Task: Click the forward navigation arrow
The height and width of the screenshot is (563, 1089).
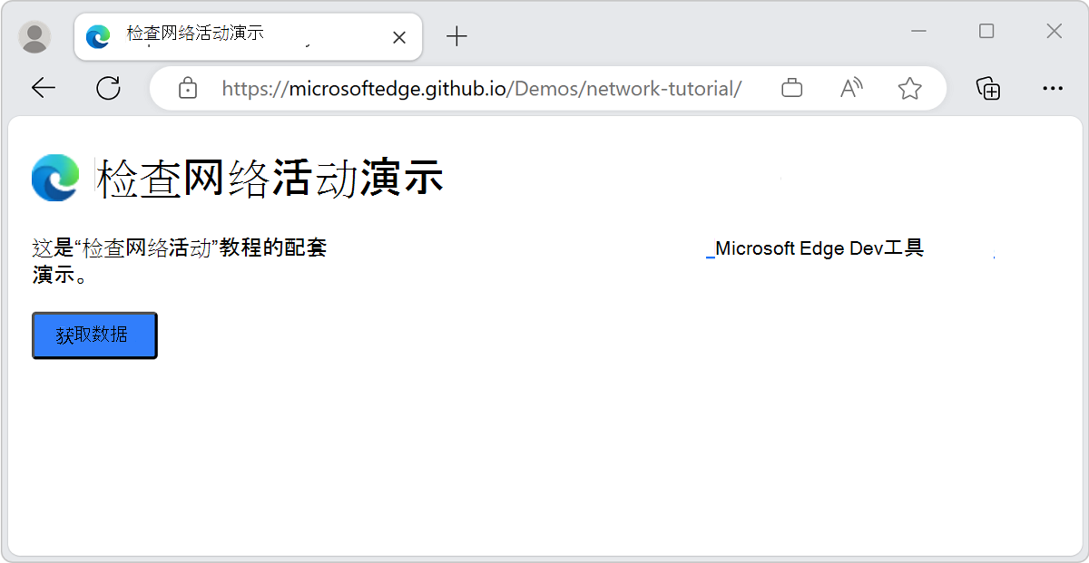Action: pyautogui.click(x=76, y=87)
